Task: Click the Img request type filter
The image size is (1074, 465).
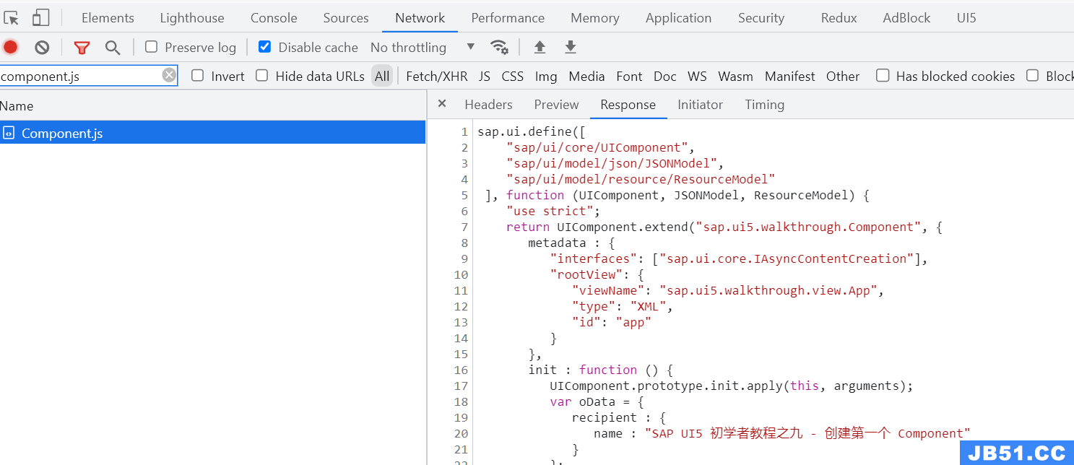Action: coord(545,75)
